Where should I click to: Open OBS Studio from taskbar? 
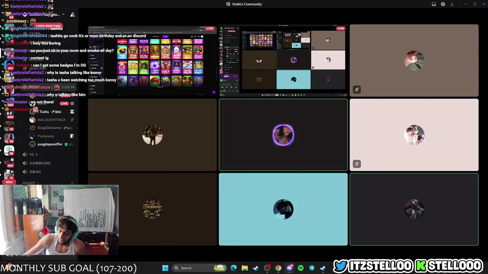point(267,268)
